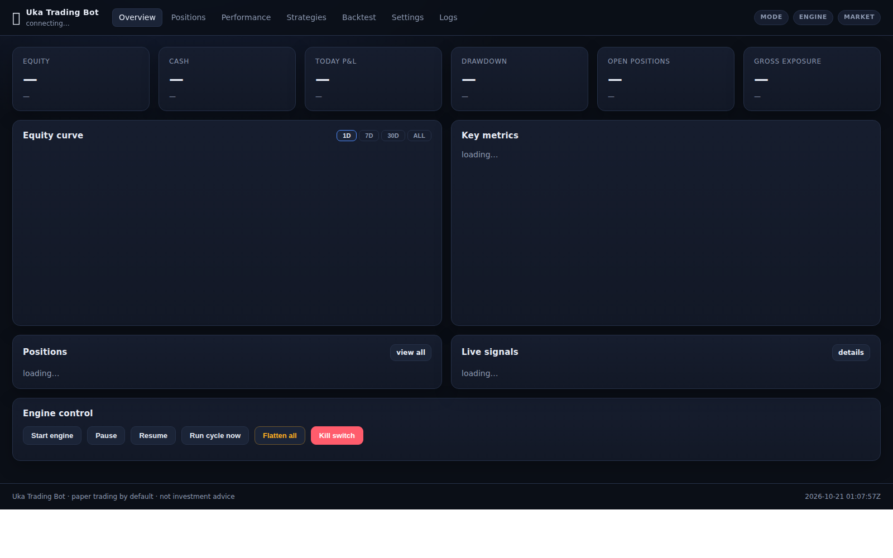Click the DRAWDOWN stat card
Screen dimensions: 893x558
[520, 79]
